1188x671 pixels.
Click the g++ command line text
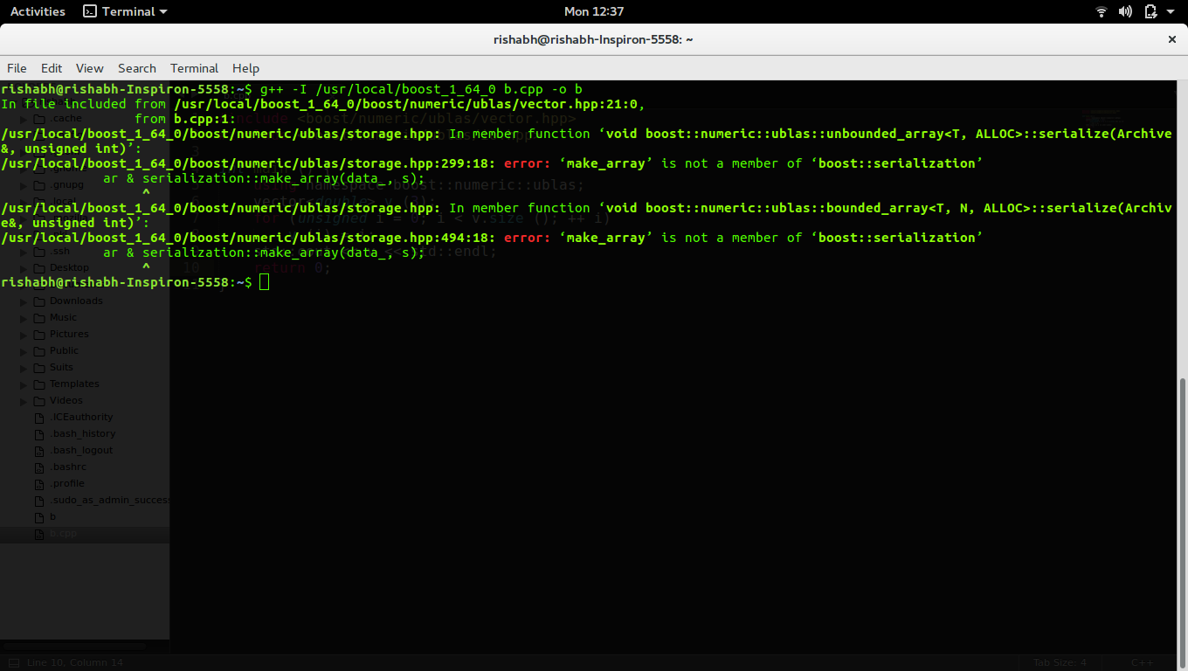[x=419, y=89]
